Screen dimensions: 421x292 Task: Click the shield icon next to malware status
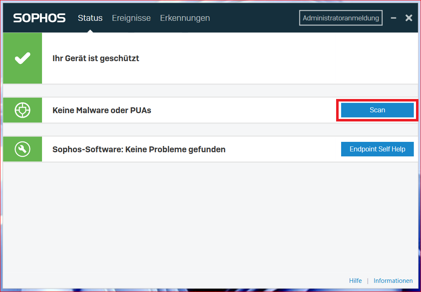coord(22,110)
